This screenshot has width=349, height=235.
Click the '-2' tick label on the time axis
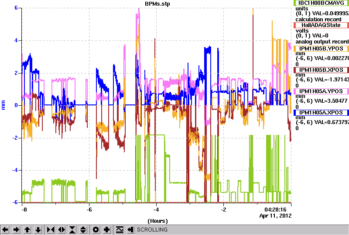223,210
